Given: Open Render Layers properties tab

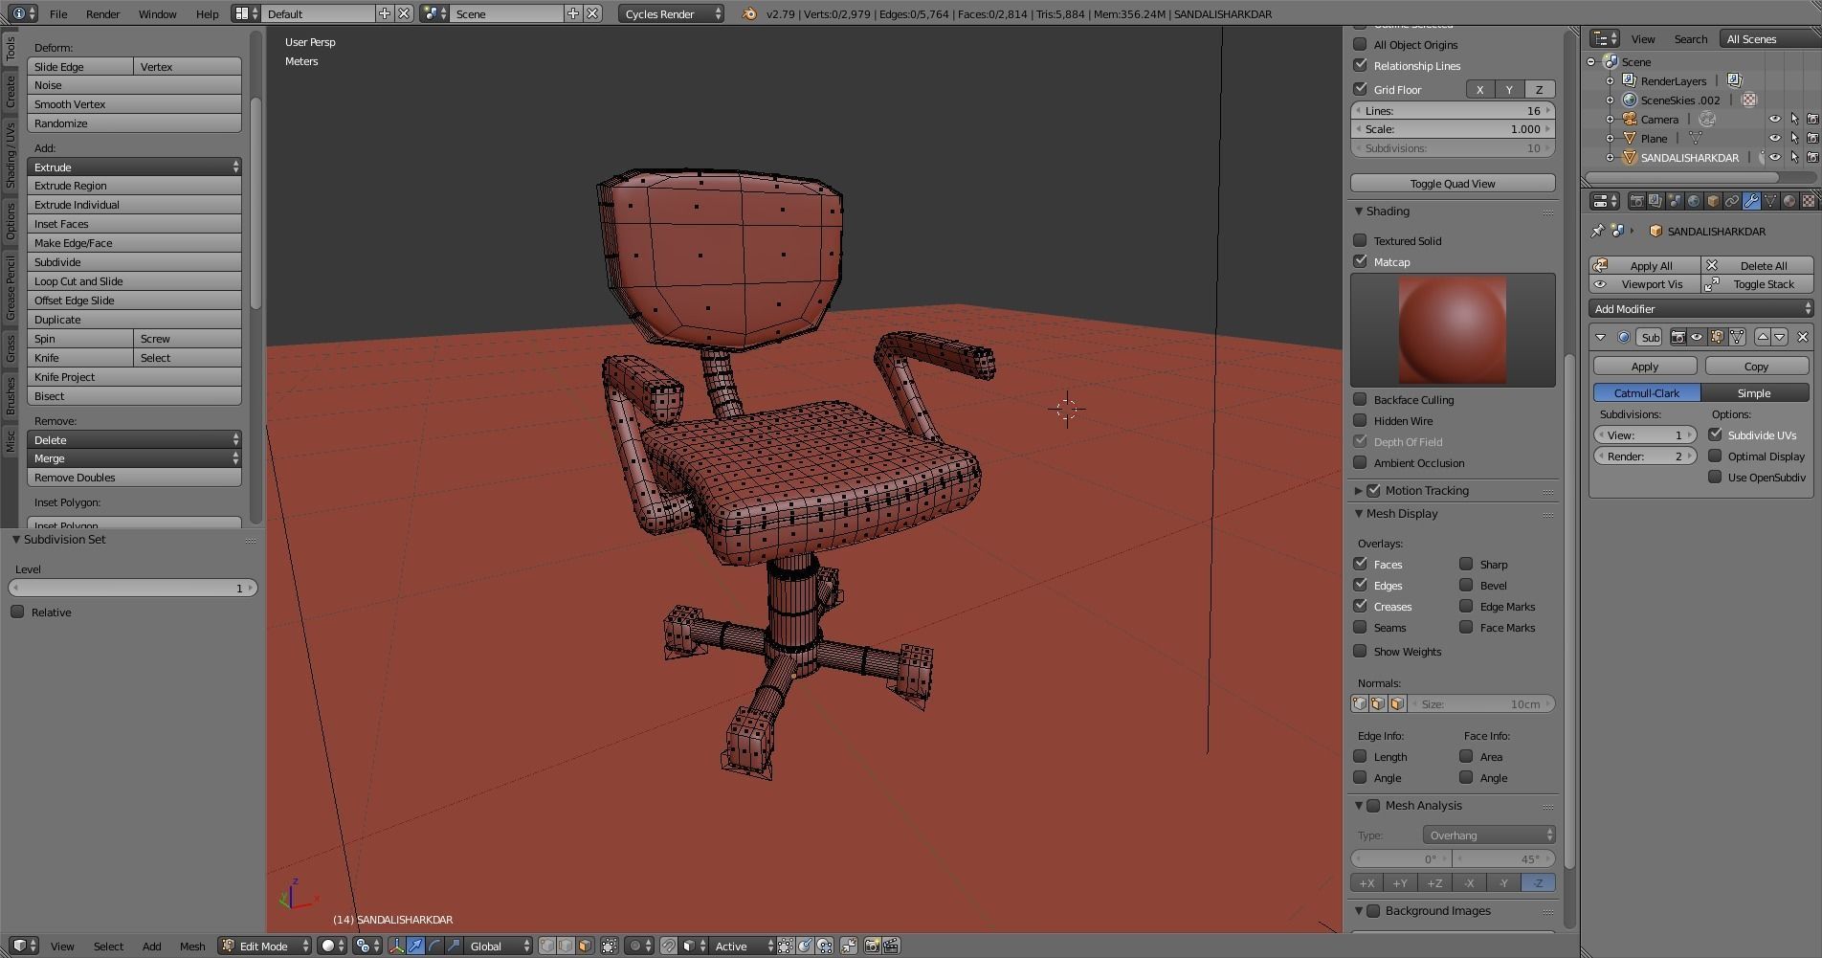Looking at the screenshot, I should pos(1655,201).
